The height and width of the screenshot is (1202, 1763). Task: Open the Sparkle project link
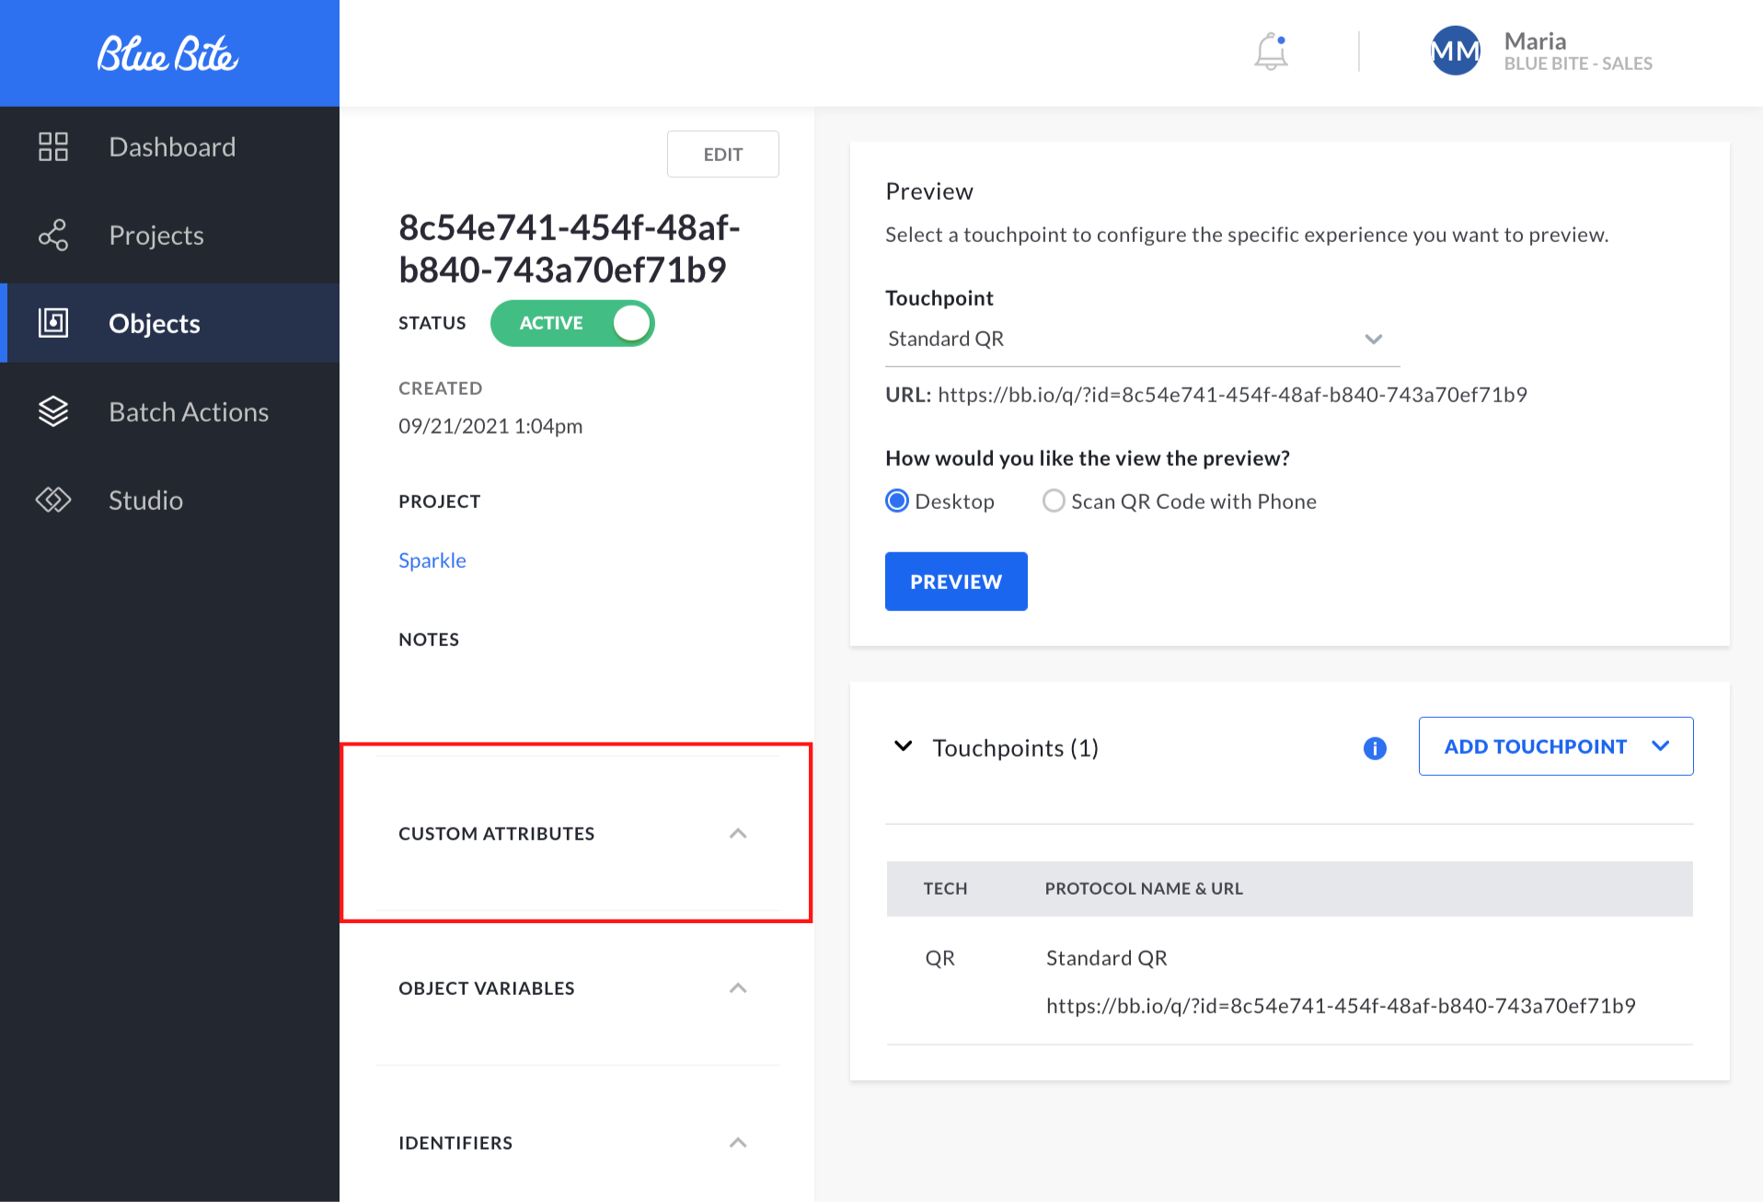point(432,560)
